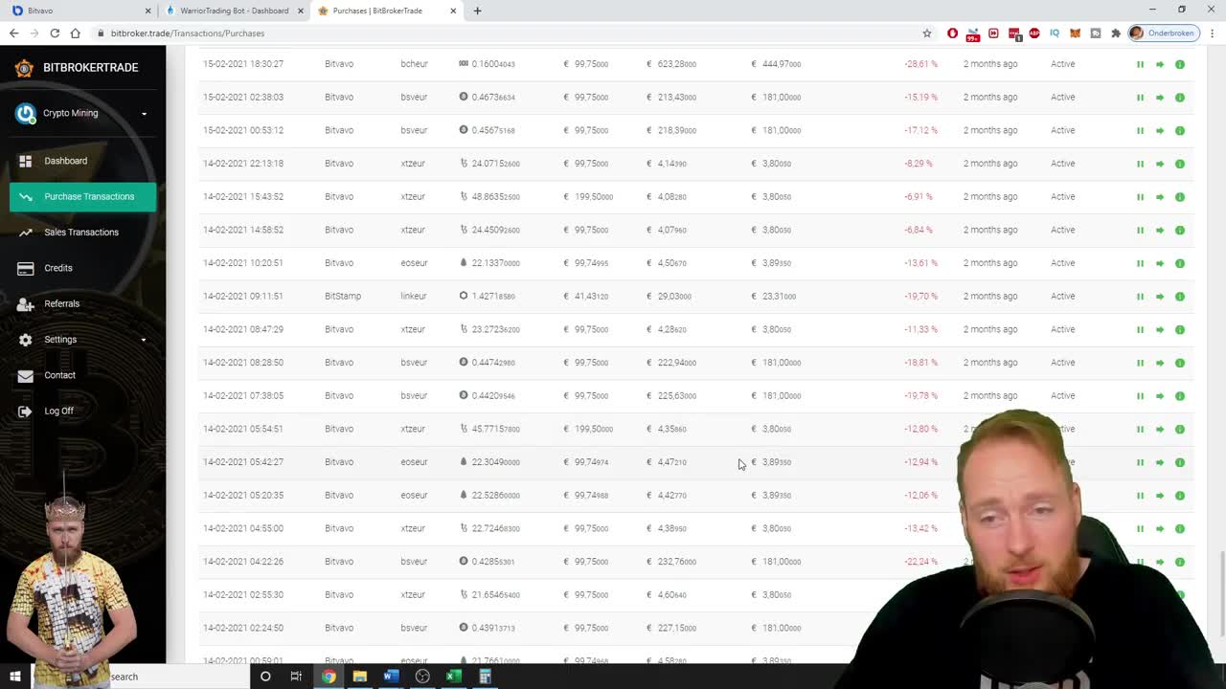Open Chrome from the taskbar
Image resolution: width=1226 pixels, height=689 pixels.
point(329,677)
